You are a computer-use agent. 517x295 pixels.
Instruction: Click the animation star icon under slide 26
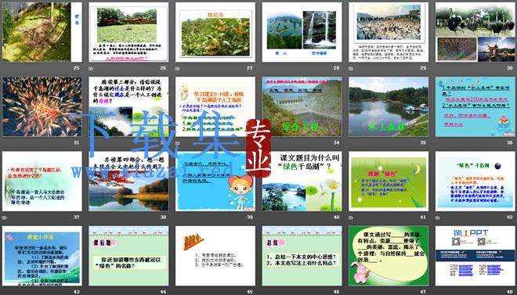91,69
